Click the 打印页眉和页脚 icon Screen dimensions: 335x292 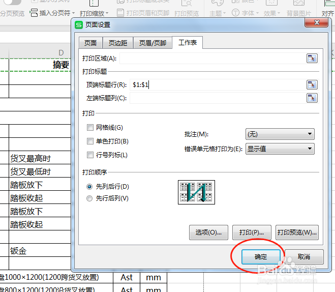tap(120, 13)
